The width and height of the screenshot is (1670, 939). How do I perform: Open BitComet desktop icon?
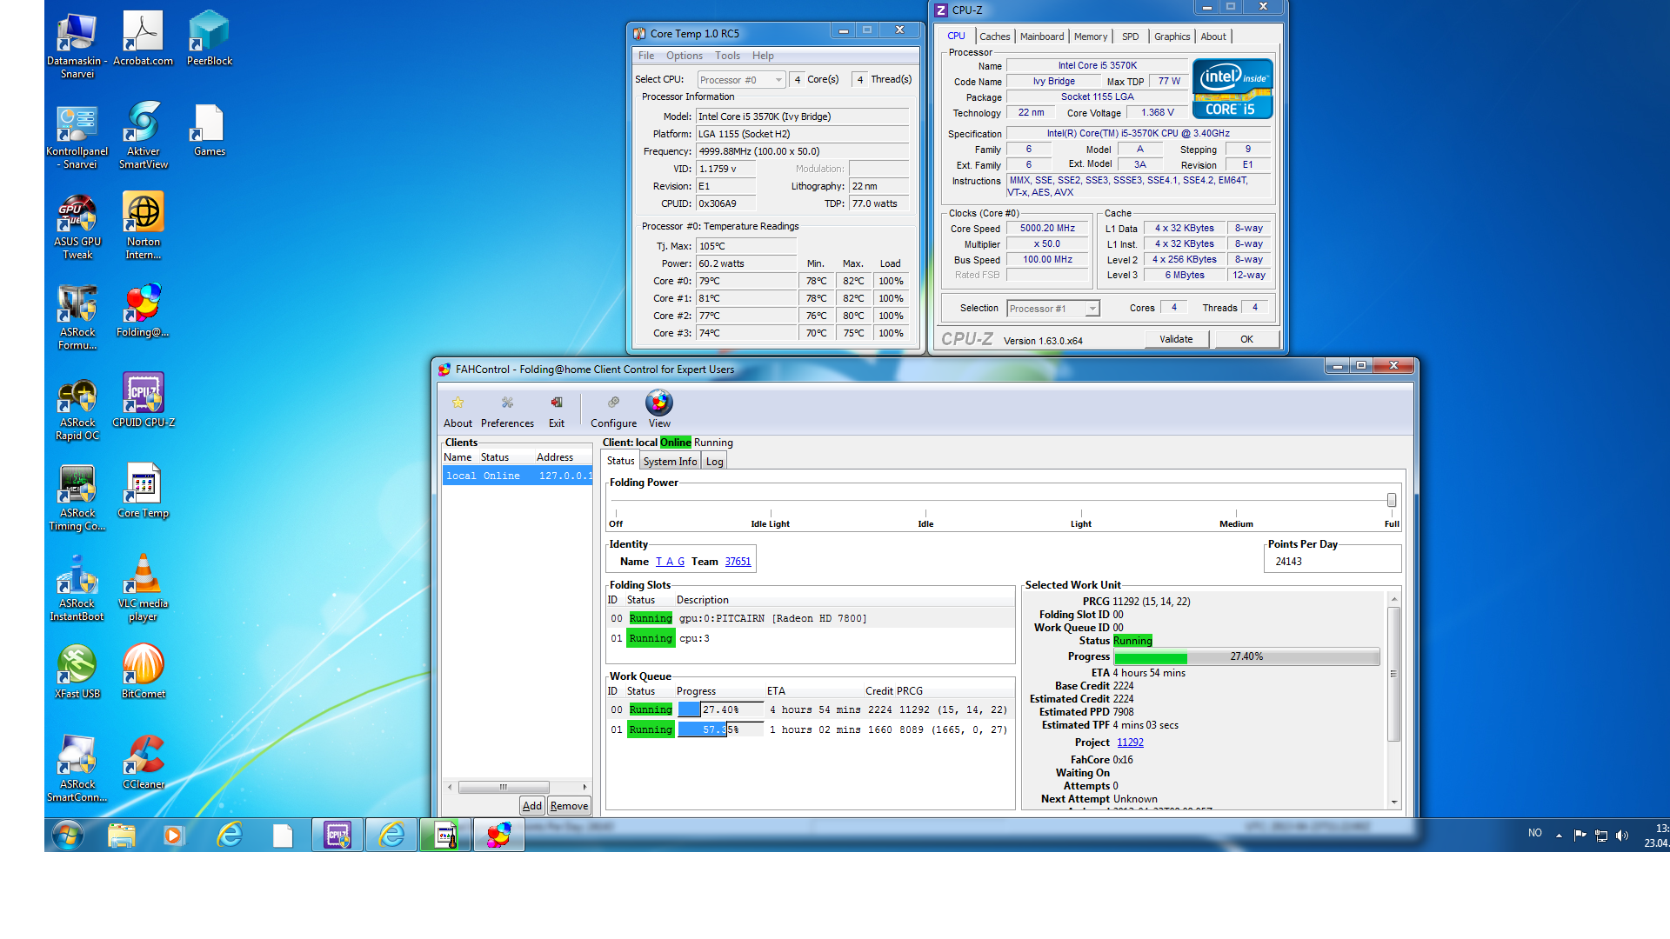coord(144,671)
